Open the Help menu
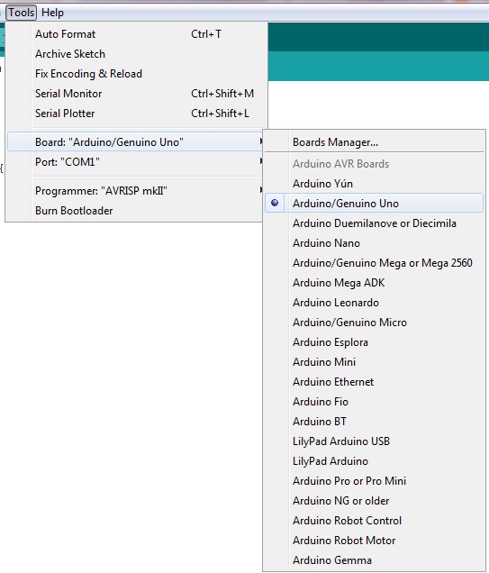This screenshot has height=573, width=489. [52, 13]
